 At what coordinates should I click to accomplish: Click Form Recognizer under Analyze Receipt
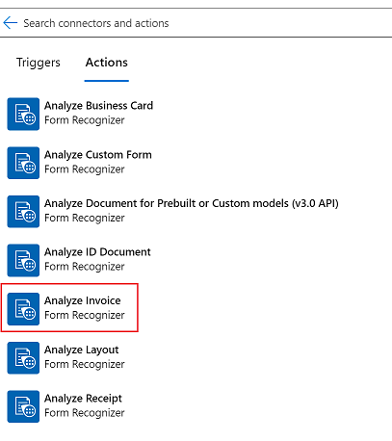click(x=85, y=413)
